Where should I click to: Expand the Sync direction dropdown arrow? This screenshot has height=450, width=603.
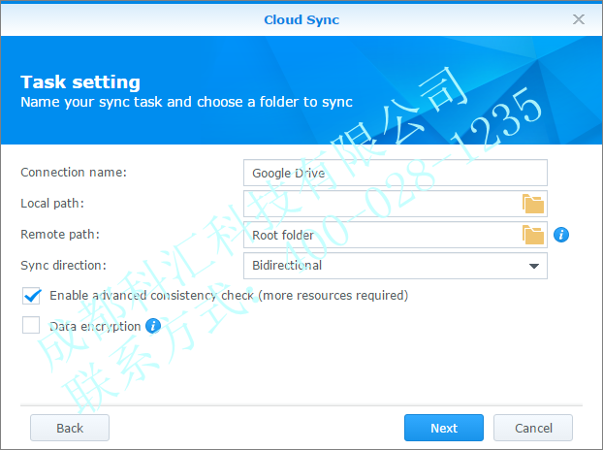533,266
